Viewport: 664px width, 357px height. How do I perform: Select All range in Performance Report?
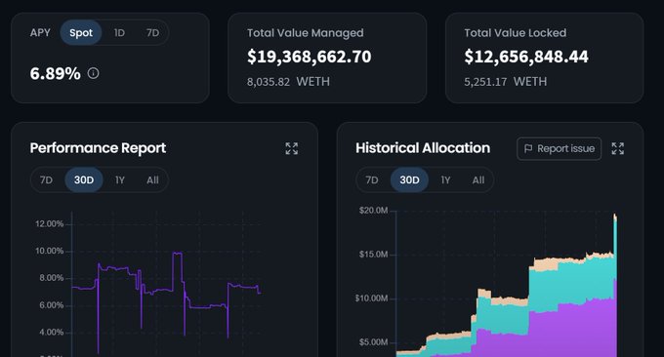click(152, 179)
